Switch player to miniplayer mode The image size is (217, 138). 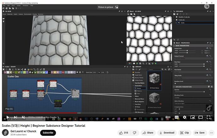[x=192, y=117]
